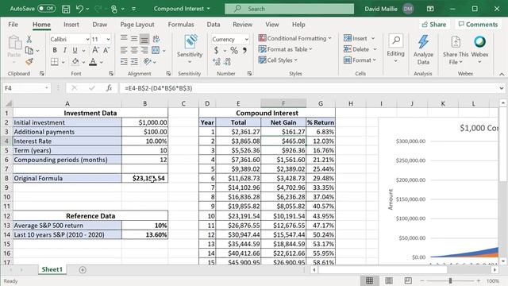Open the Editing group button
The height and width of the screenshot is (286, 508).
[x=395, y=48]
